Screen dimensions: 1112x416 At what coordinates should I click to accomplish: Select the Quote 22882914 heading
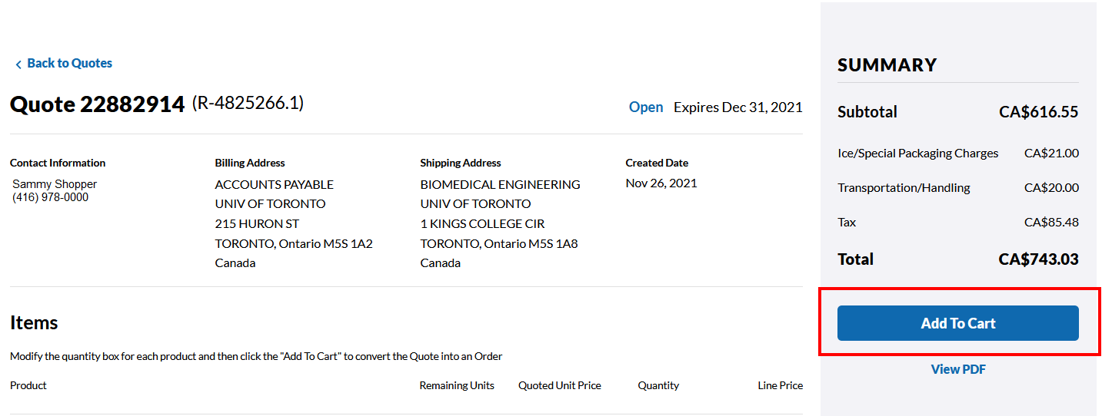pos(97,104)
